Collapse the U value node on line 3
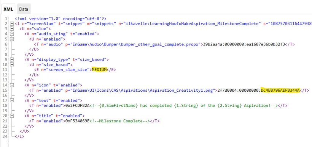This screenshot has height=147, width=312. click(12, 29)
